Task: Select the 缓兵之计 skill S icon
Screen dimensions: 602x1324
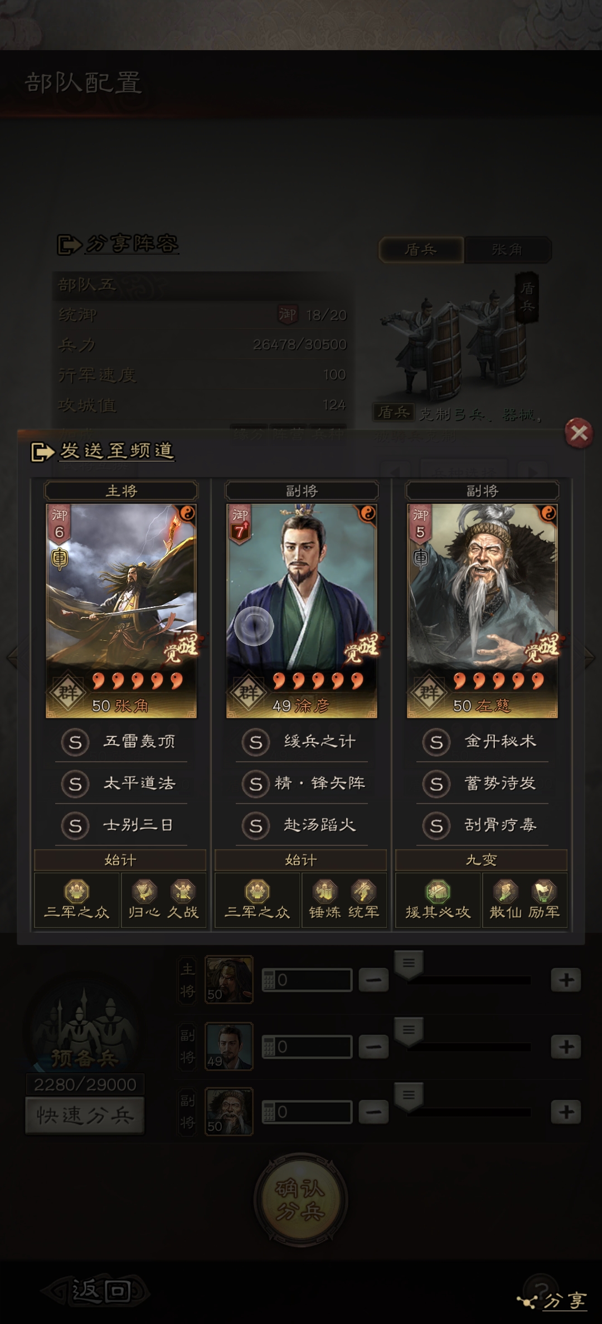Action: pyautogui.click(x=255, y=742)
